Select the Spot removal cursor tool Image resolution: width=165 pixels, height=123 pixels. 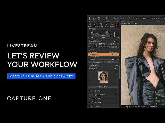pos(159,18)
